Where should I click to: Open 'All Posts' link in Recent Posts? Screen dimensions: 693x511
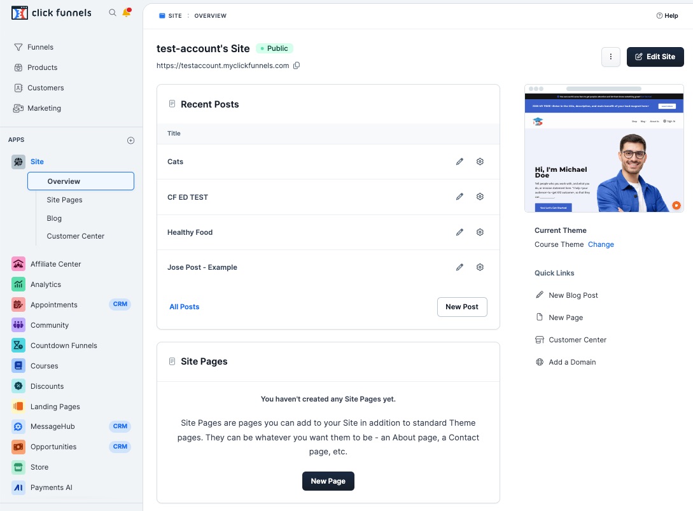click(x=184, y=307)
